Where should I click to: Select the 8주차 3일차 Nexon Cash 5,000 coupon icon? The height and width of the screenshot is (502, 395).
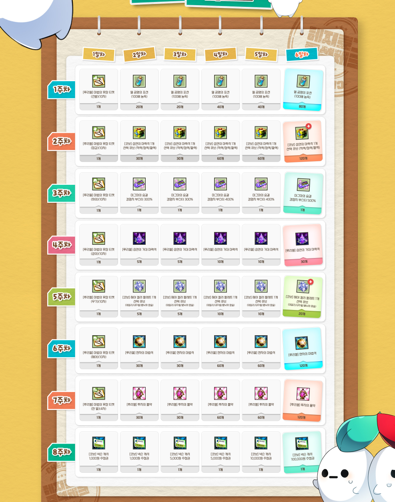(180, 443)
